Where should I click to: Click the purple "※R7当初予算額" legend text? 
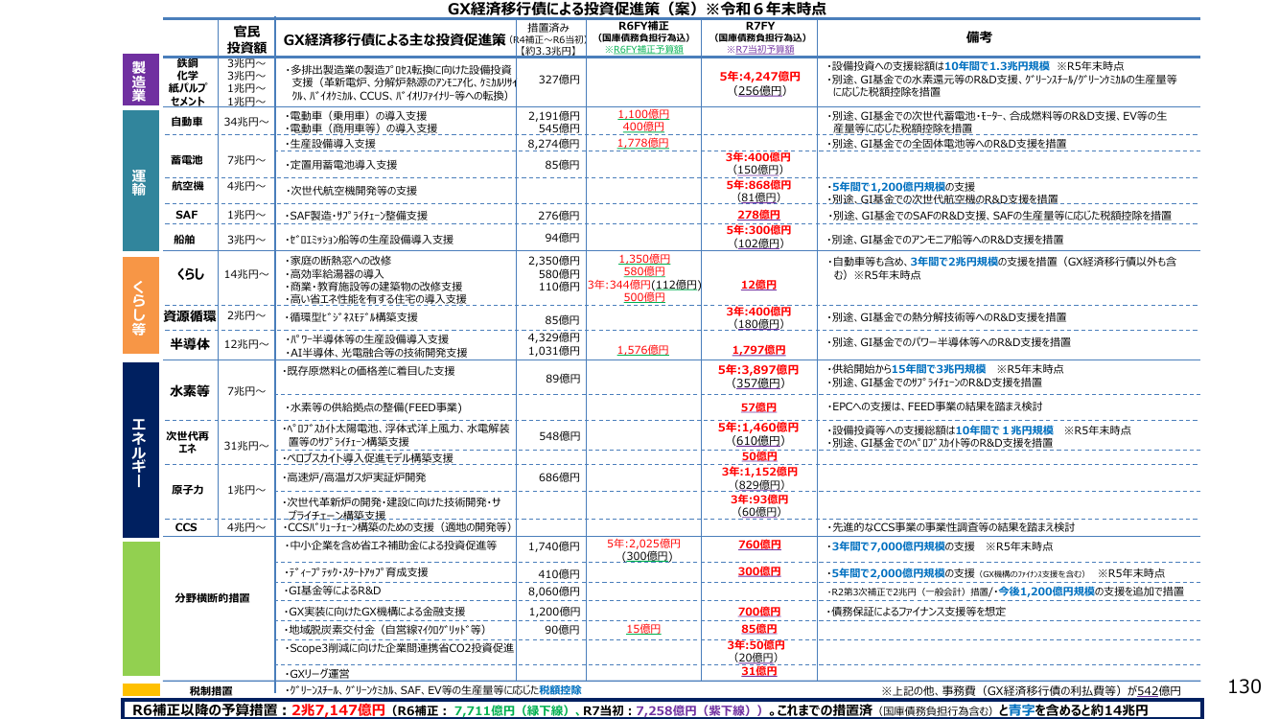(x=759, y=49)
